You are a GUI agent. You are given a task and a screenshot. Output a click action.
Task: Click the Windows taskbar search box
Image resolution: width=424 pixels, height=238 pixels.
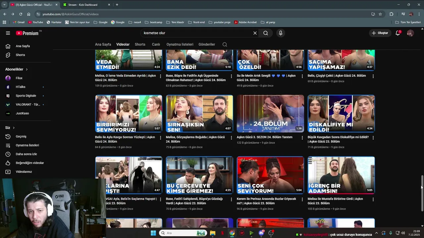coord(183,233)
